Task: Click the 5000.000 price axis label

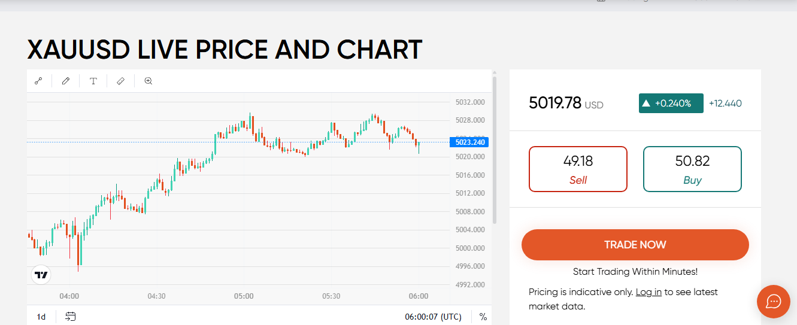Action: 469,248
